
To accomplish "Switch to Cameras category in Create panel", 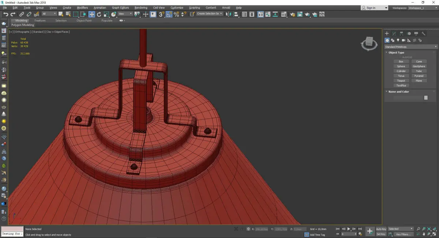I will click(404, 40).
